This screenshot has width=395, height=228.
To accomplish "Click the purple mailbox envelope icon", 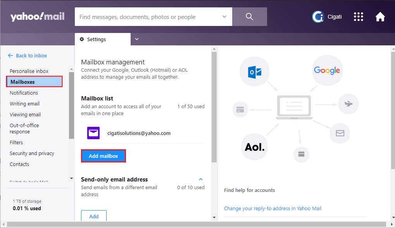I will click(93, 133).
